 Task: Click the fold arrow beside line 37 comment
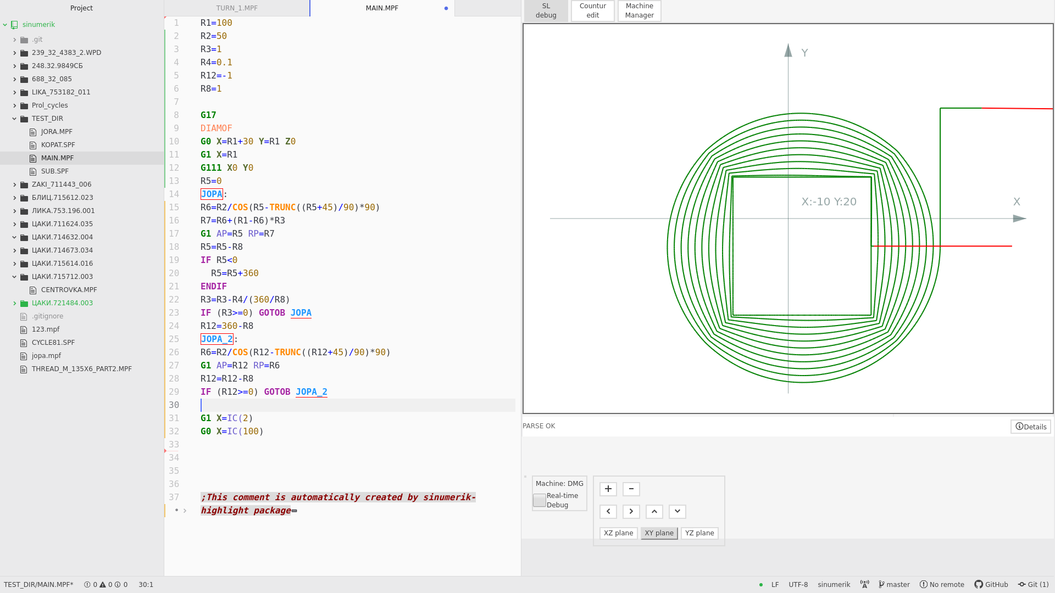pos(185,511)
